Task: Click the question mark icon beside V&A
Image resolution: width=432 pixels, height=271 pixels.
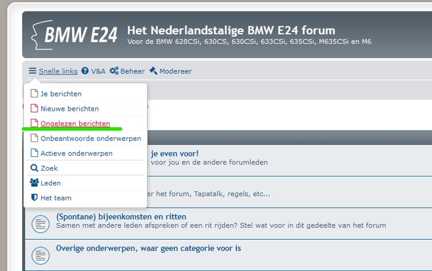Action: click(85, 71)
